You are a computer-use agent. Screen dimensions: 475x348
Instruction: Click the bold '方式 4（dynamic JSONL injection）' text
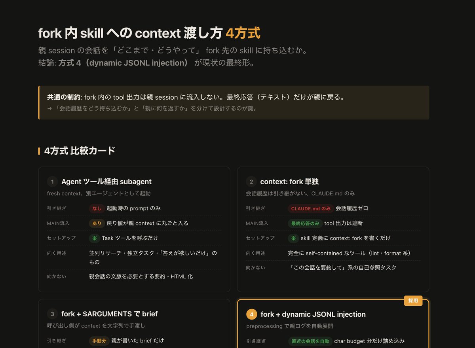pos(123,63)
